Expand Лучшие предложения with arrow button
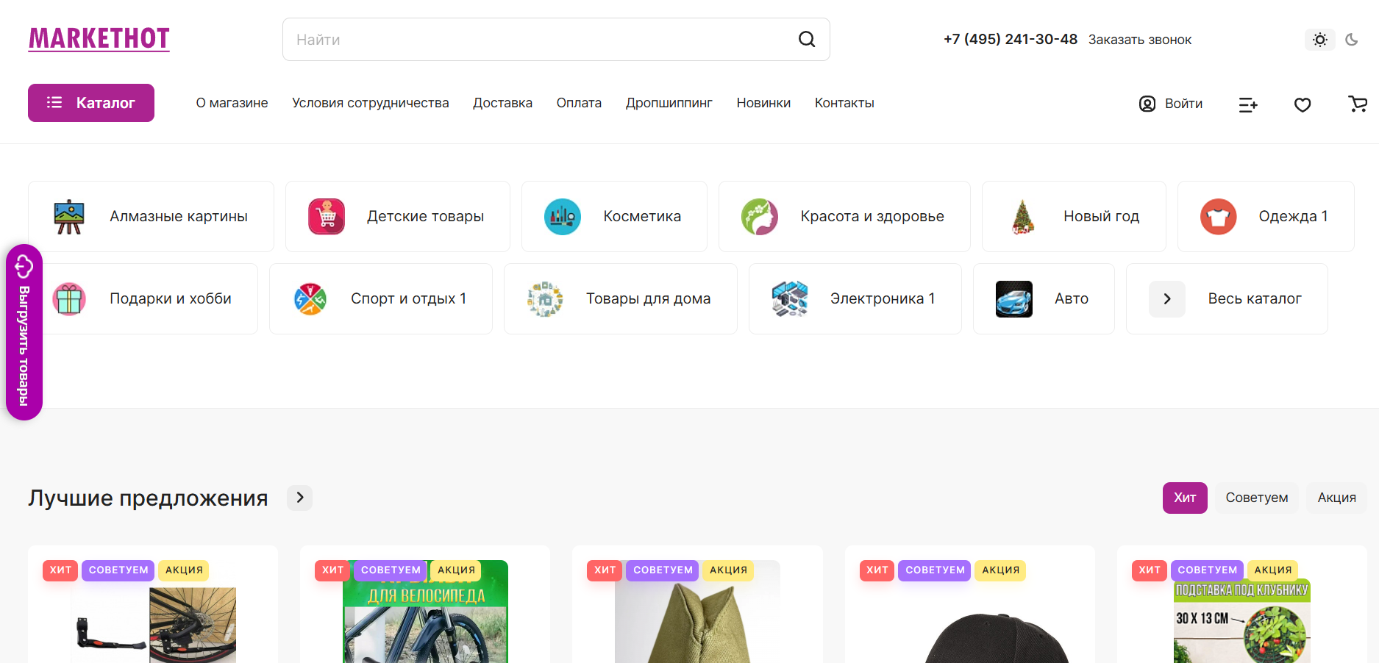The image size is (1379, 663). [299, 498]
